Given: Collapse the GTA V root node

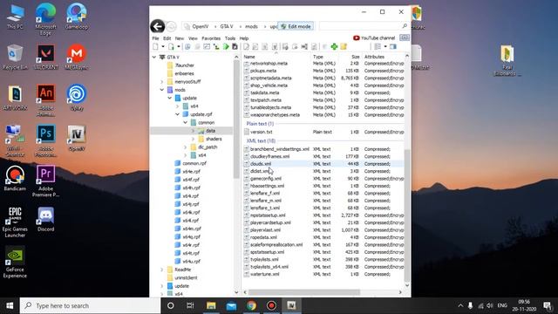Looking at the screenshot, I should coord(154,57).
